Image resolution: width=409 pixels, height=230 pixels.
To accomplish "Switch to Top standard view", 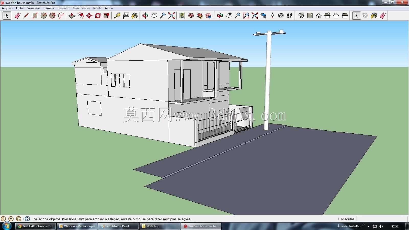I will [x=310, y=16].
